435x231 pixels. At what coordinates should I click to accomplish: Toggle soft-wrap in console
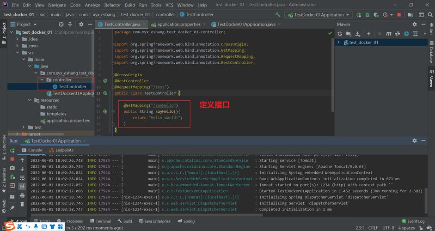[22, 178]
